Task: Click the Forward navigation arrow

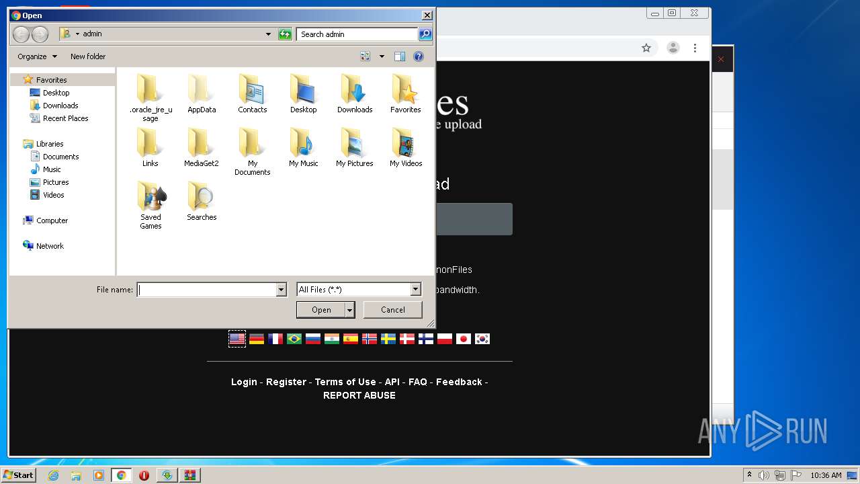Action: tap(40, 34)
